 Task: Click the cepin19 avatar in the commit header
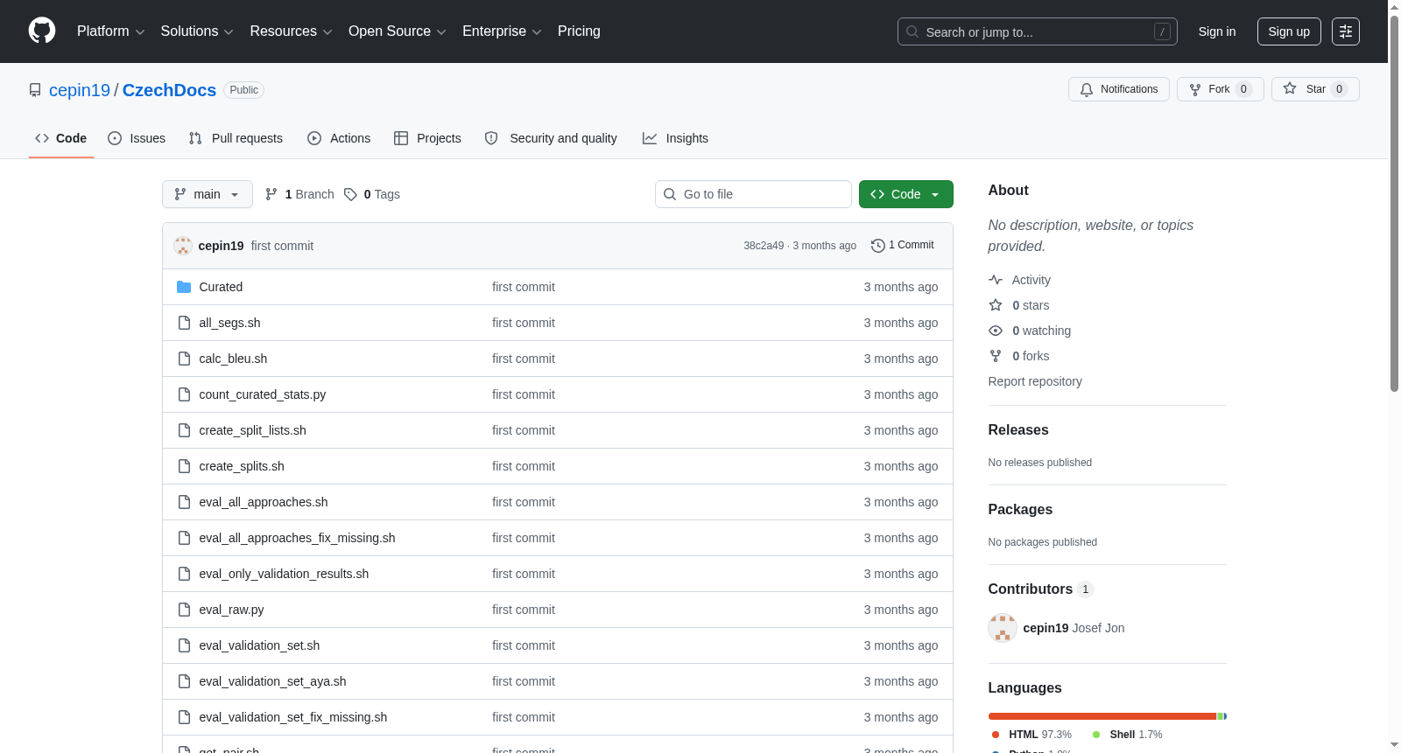coord(183,246)
